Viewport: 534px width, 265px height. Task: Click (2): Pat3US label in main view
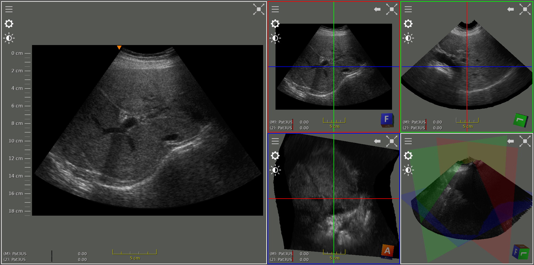(15, 260)
